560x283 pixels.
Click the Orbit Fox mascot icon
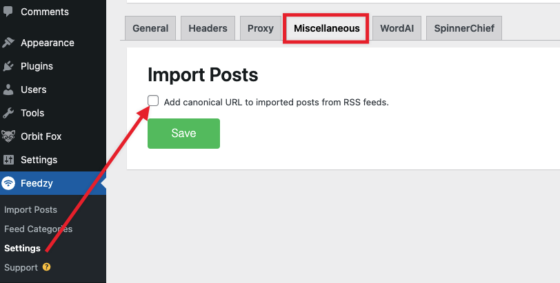point(8,136)
